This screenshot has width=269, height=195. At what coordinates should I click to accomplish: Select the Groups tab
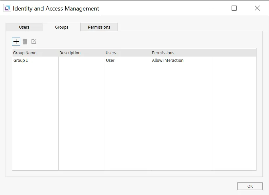(x=62, y=27)
